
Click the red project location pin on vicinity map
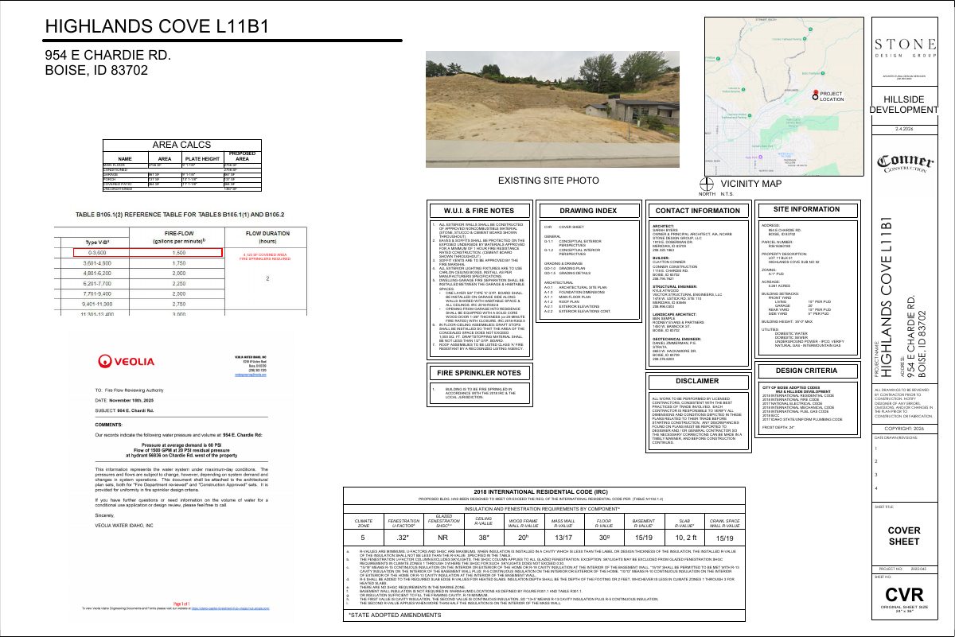pos(815,95)
